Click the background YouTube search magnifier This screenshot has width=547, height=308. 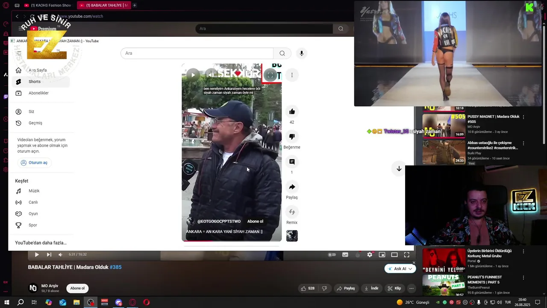pyautogui.click(x=341, y=29)
